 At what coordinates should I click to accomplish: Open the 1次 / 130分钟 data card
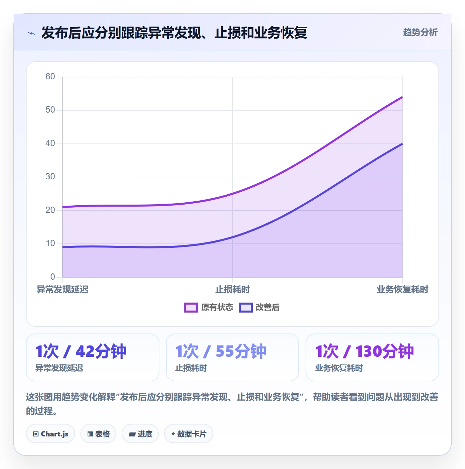[x=372, y=357]
